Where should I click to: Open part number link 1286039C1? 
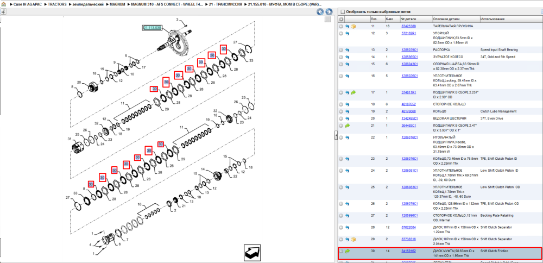tap(409, 50)
